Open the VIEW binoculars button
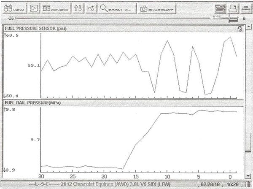Viewport: 253px width, 189px height. pyautogui.click(x=14, y=8)
